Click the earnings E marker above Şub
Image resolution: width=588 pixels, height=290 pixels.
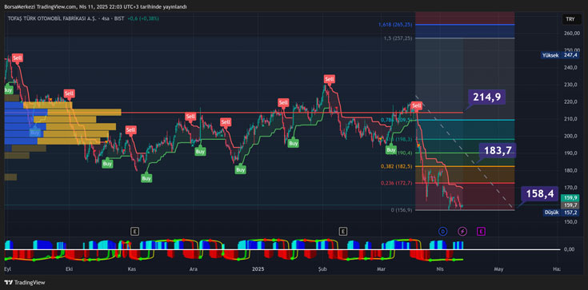[342, 232]
